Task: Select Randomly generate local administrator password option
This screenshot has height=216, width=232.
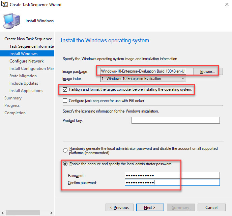Action: [x=65, y=150]
